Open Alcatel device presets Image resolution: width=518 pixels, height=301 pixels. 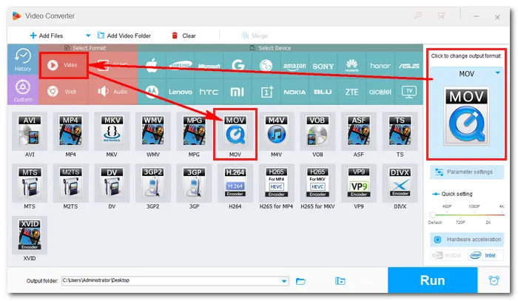pyautogui.click(x=380, y=92)
